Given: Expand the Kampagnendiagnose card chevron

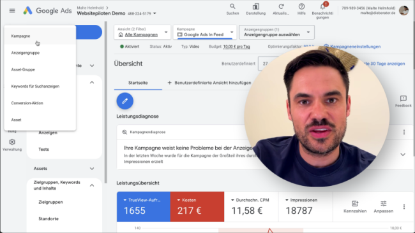Looking at the screenshot, I should click(x=403, y=154).
